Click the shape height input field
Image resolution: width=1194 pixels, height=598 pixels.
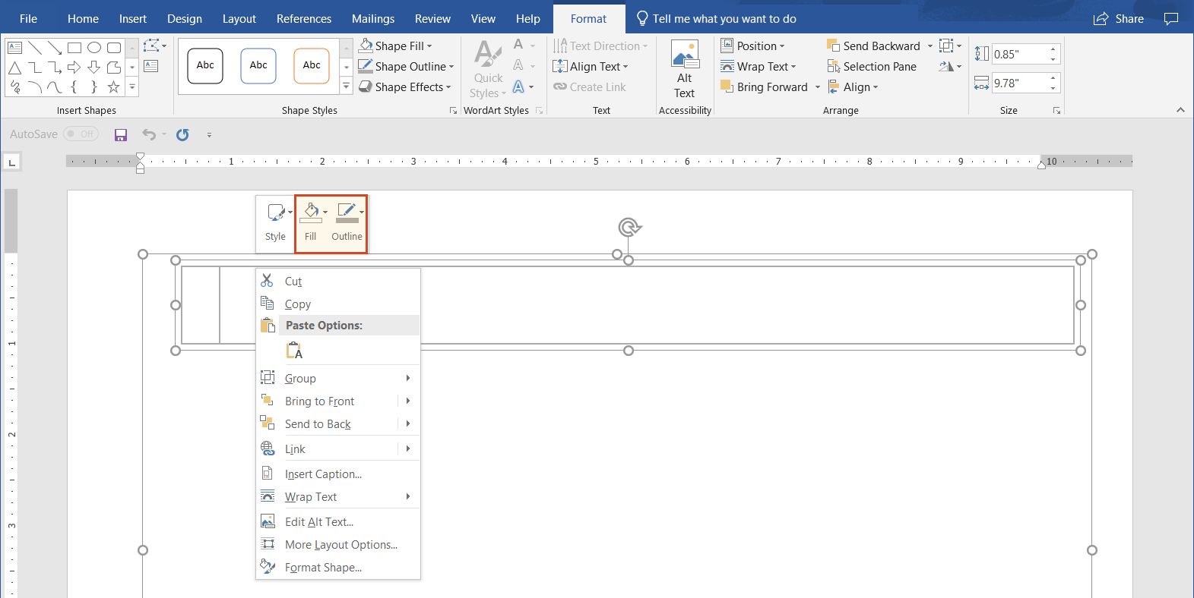click(x=1018, y=55)
